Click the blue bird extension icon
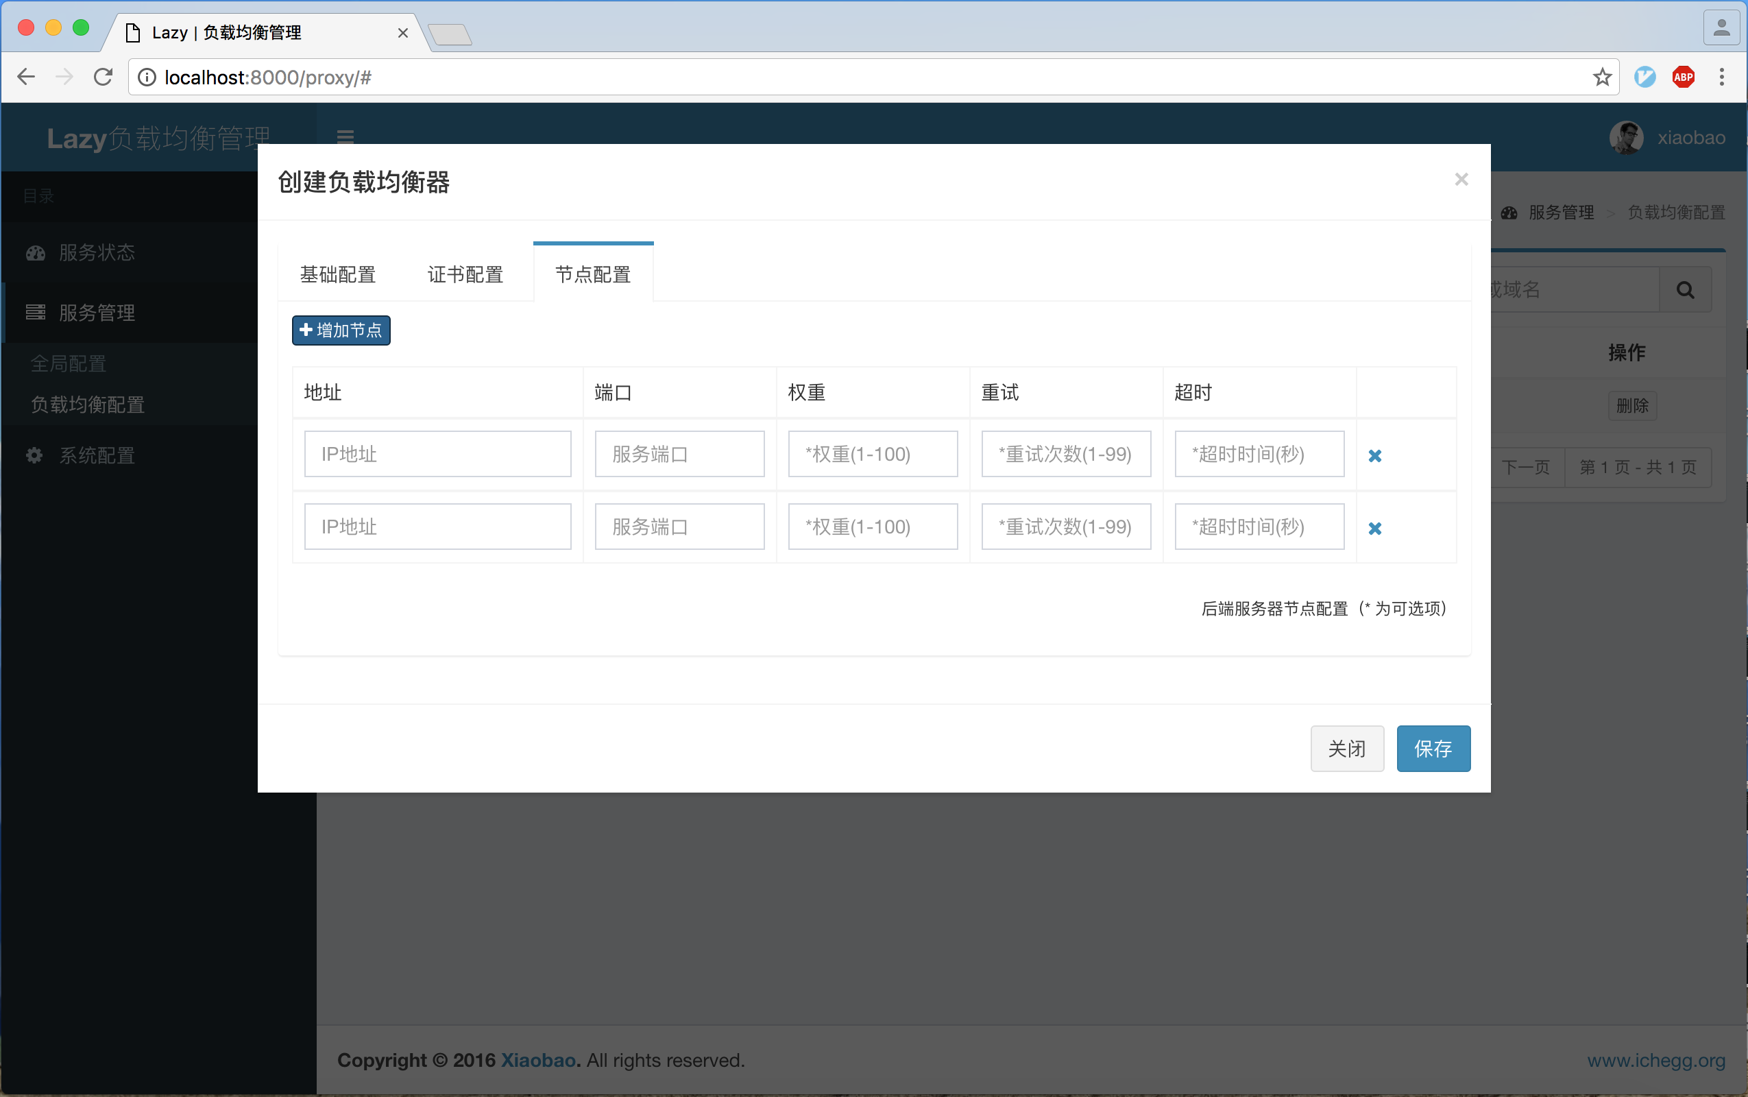Image resolution: width=1748 pixels, height=1097 pixels. [x=1644, y=77]
